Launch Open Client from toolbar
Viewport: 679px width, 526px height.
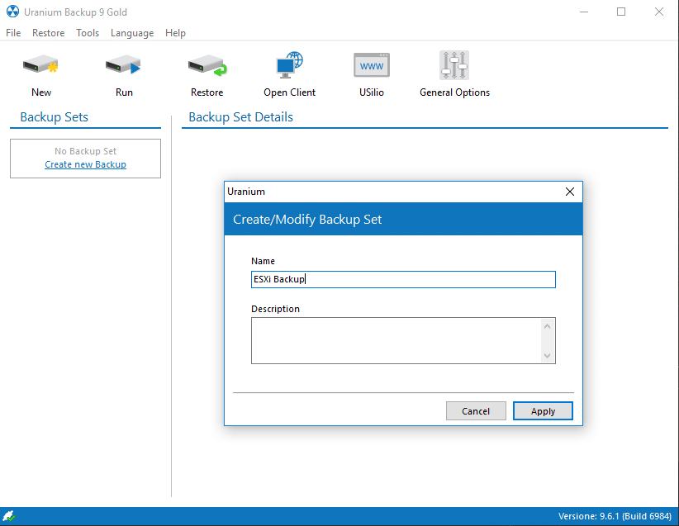(289, 65)
